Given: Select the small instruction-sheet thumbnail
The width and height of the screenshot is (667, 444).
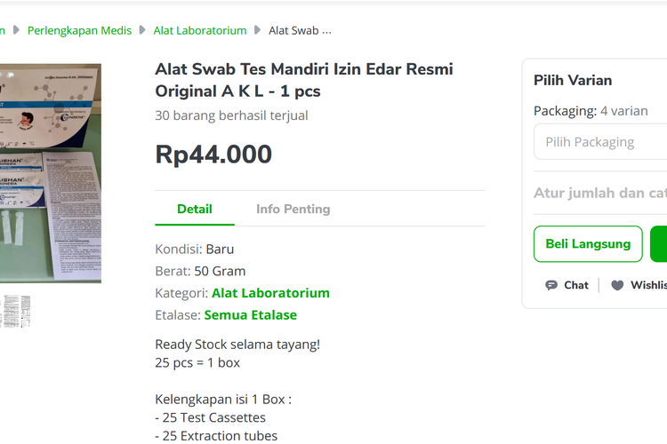Looking at the screenshot, I should (16, 312).
